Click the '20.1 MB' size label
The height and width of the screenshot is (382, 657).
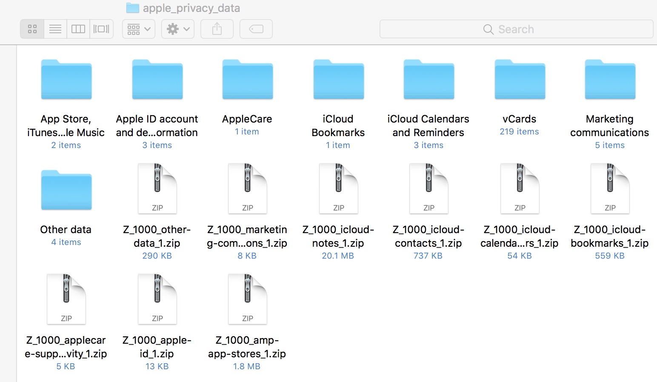click(x=338, y=256)
